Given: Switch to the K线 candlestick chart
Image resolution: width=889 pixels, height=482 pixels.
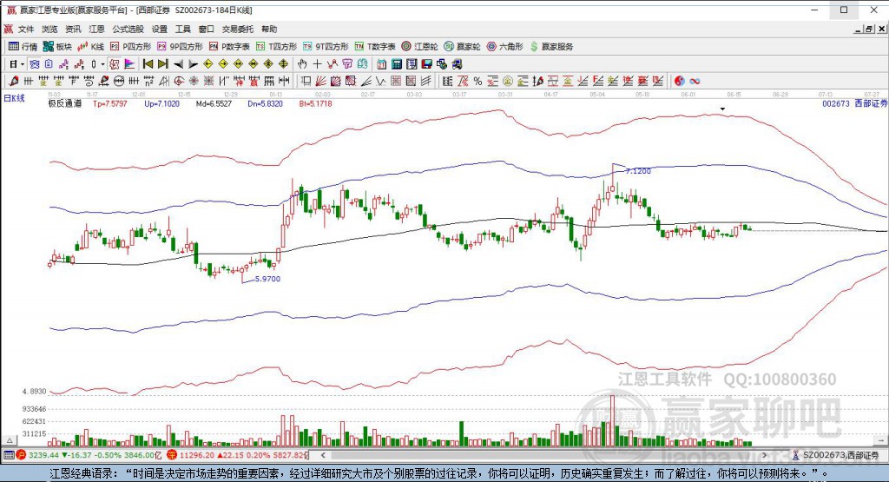Looking at the screenshot, I should tap(90, 47).
